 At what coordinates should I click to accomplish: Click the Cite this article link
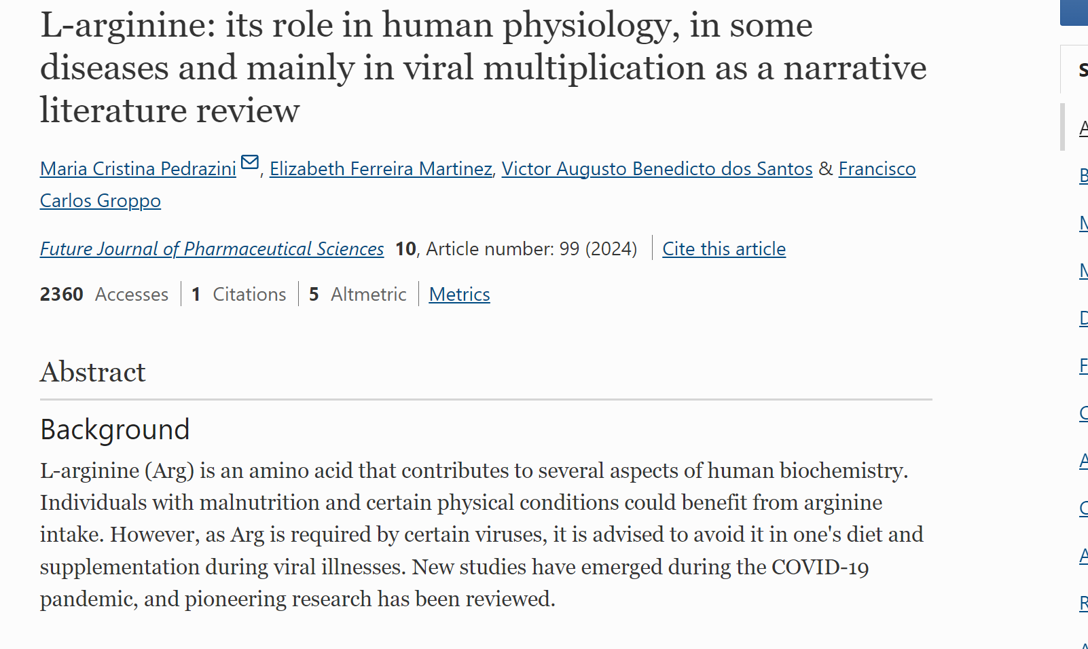click(x=724, y=249)
